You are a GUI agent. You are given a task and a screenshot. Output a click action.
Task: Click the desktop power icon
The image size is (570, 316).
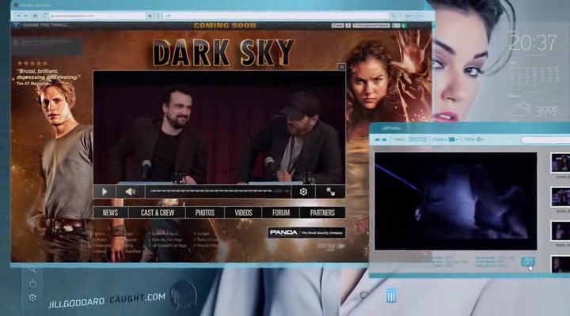click(32, 284)
